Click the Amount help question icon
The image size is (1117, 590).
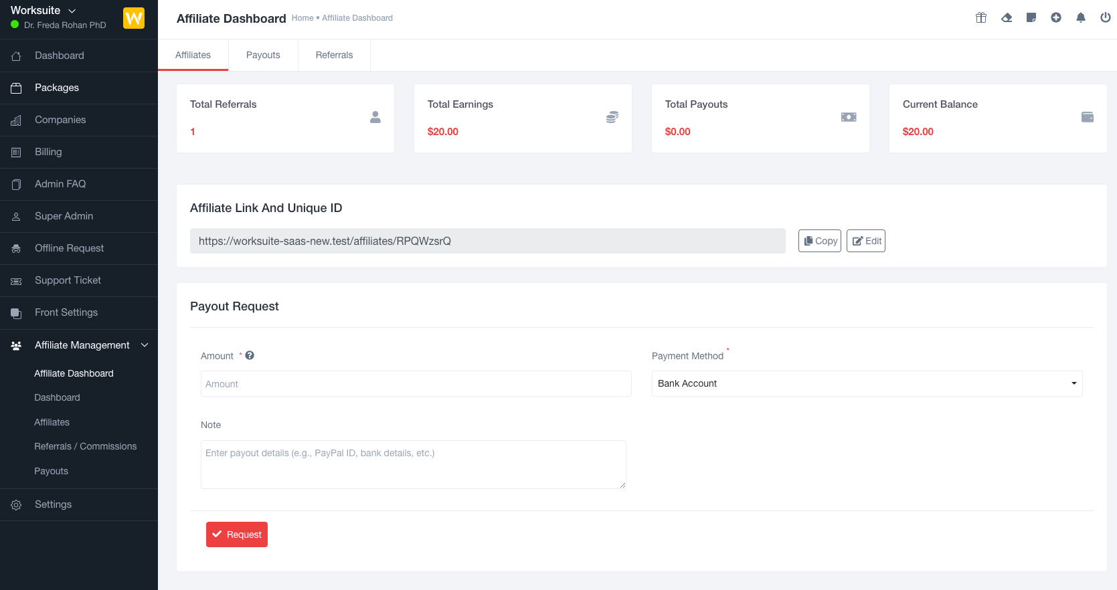coord(250,356)
